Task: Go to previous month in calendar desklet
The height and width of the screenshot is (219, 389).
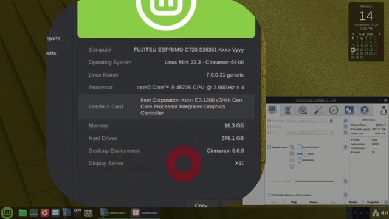Action: click(x=353, y=34)
